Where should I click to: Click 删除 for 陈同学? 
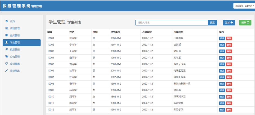[x=229, y=103]
